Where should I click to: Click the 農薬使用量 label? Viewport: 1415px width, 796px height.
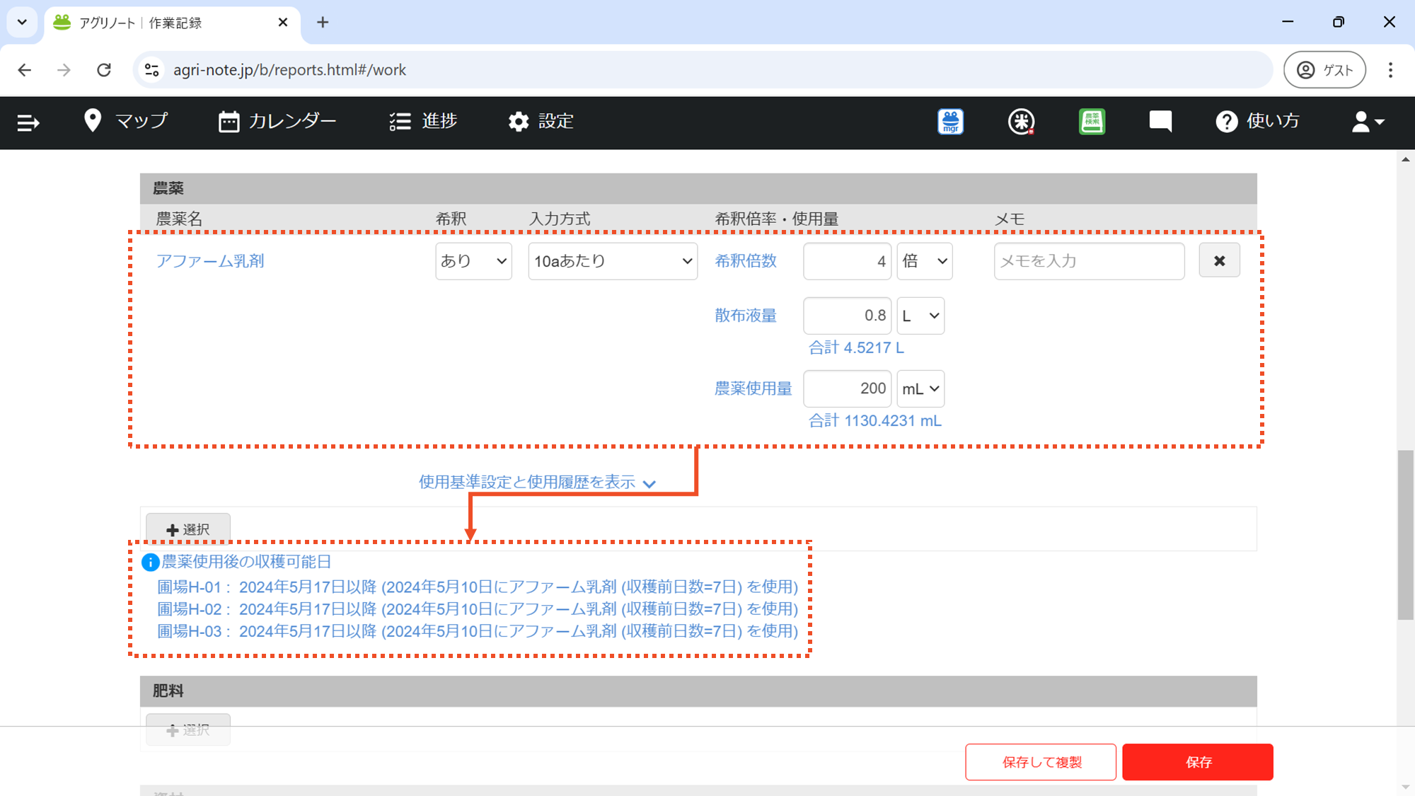click(753, 388)
